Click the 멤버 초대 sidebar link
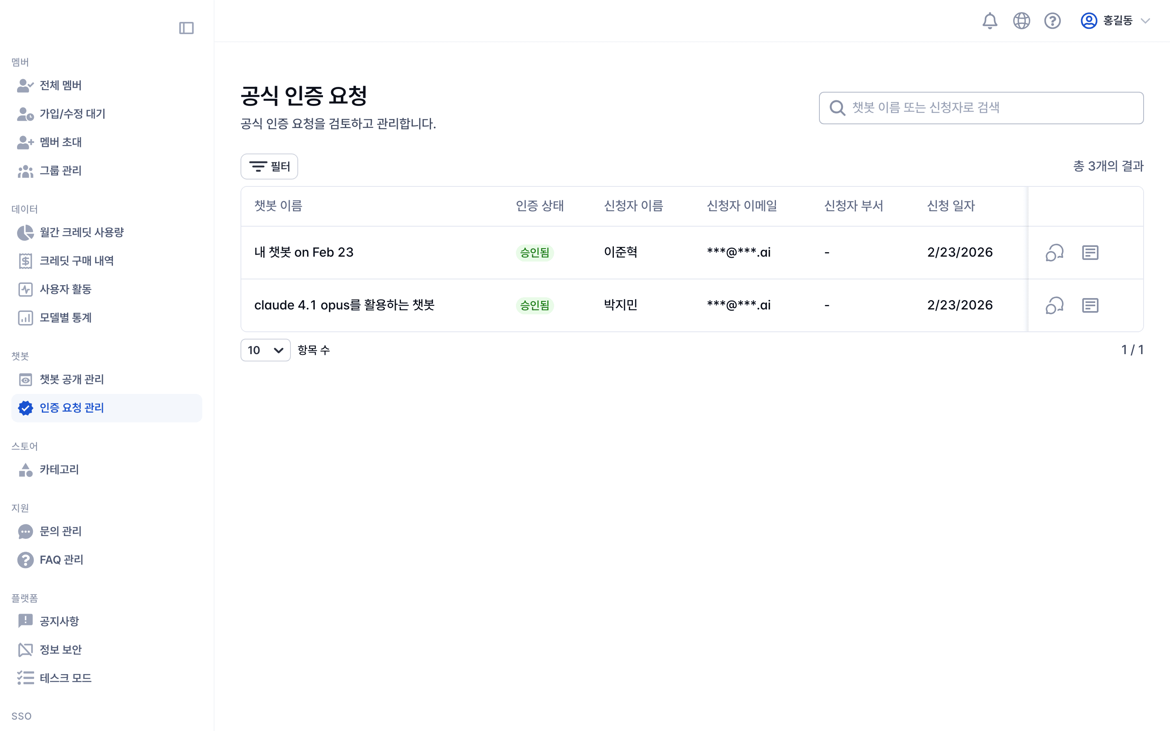Viewport: 1170px width, 731px height. pos(60,142)
